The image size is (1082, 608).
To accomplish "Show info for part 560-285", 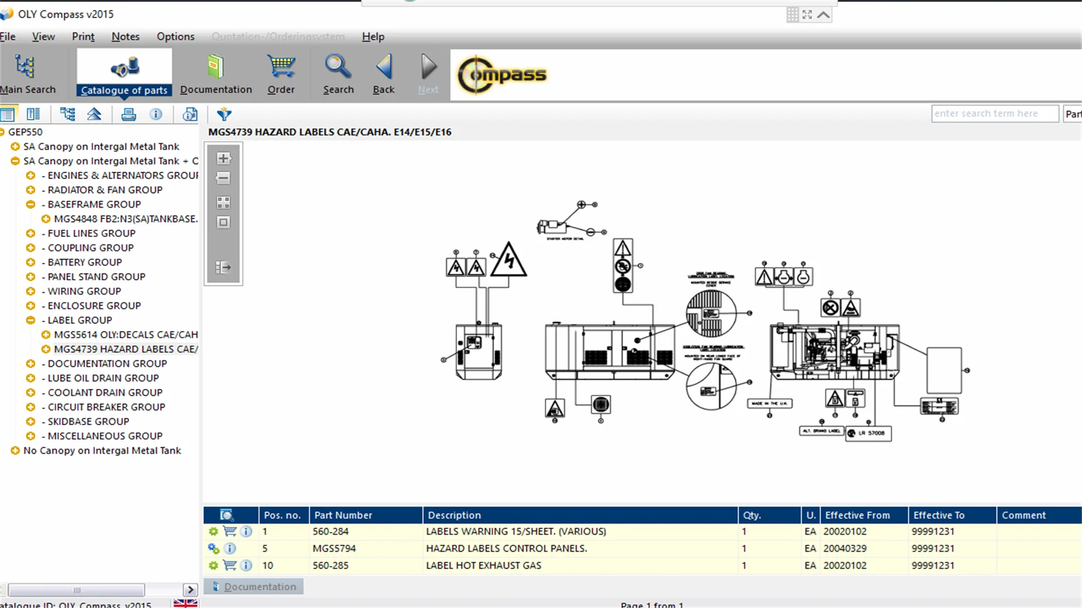I will click(x=246, y=565).
